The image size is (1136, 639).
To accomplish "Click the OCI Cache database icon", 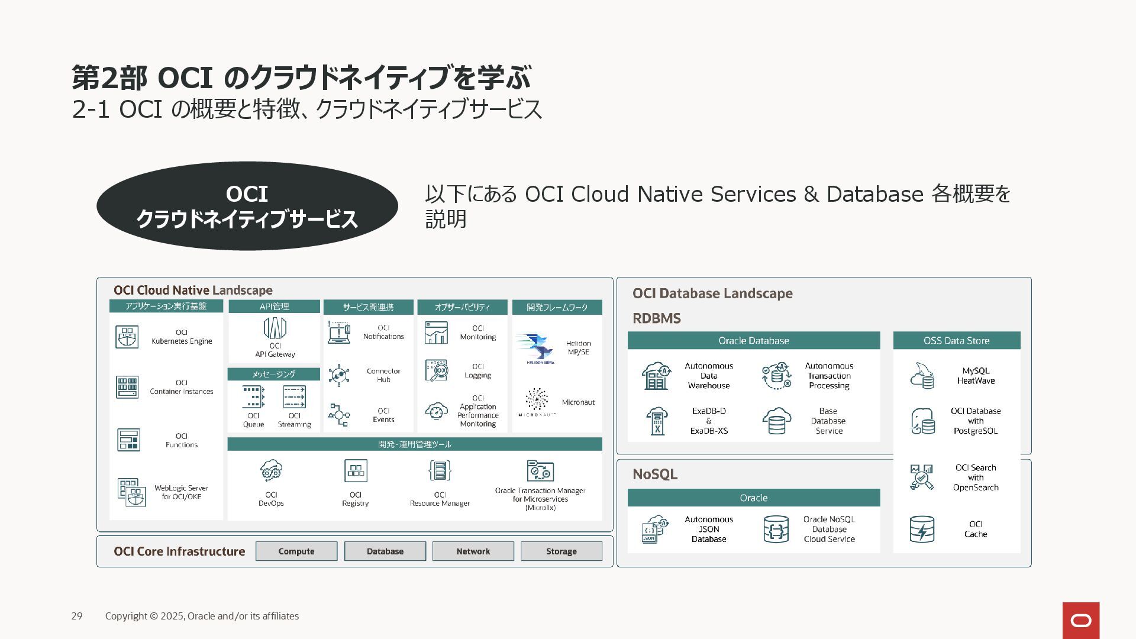I will (922, 529).
